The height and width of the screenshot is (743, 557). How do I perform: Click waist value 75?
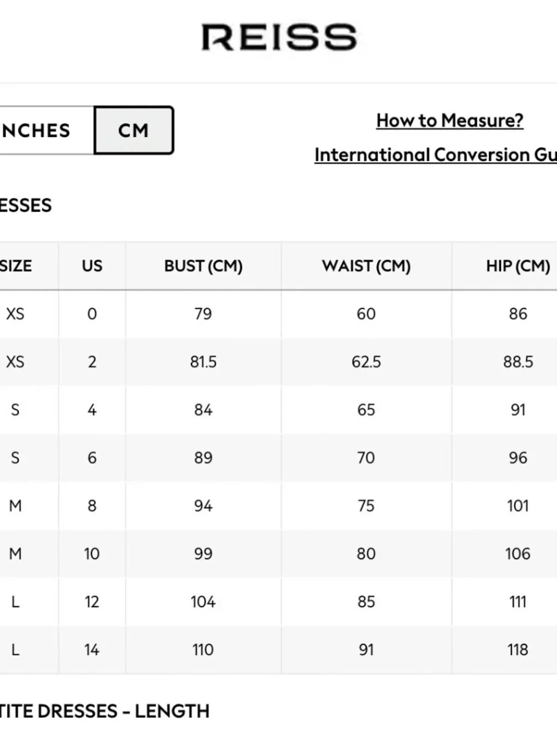pos(366,506)
